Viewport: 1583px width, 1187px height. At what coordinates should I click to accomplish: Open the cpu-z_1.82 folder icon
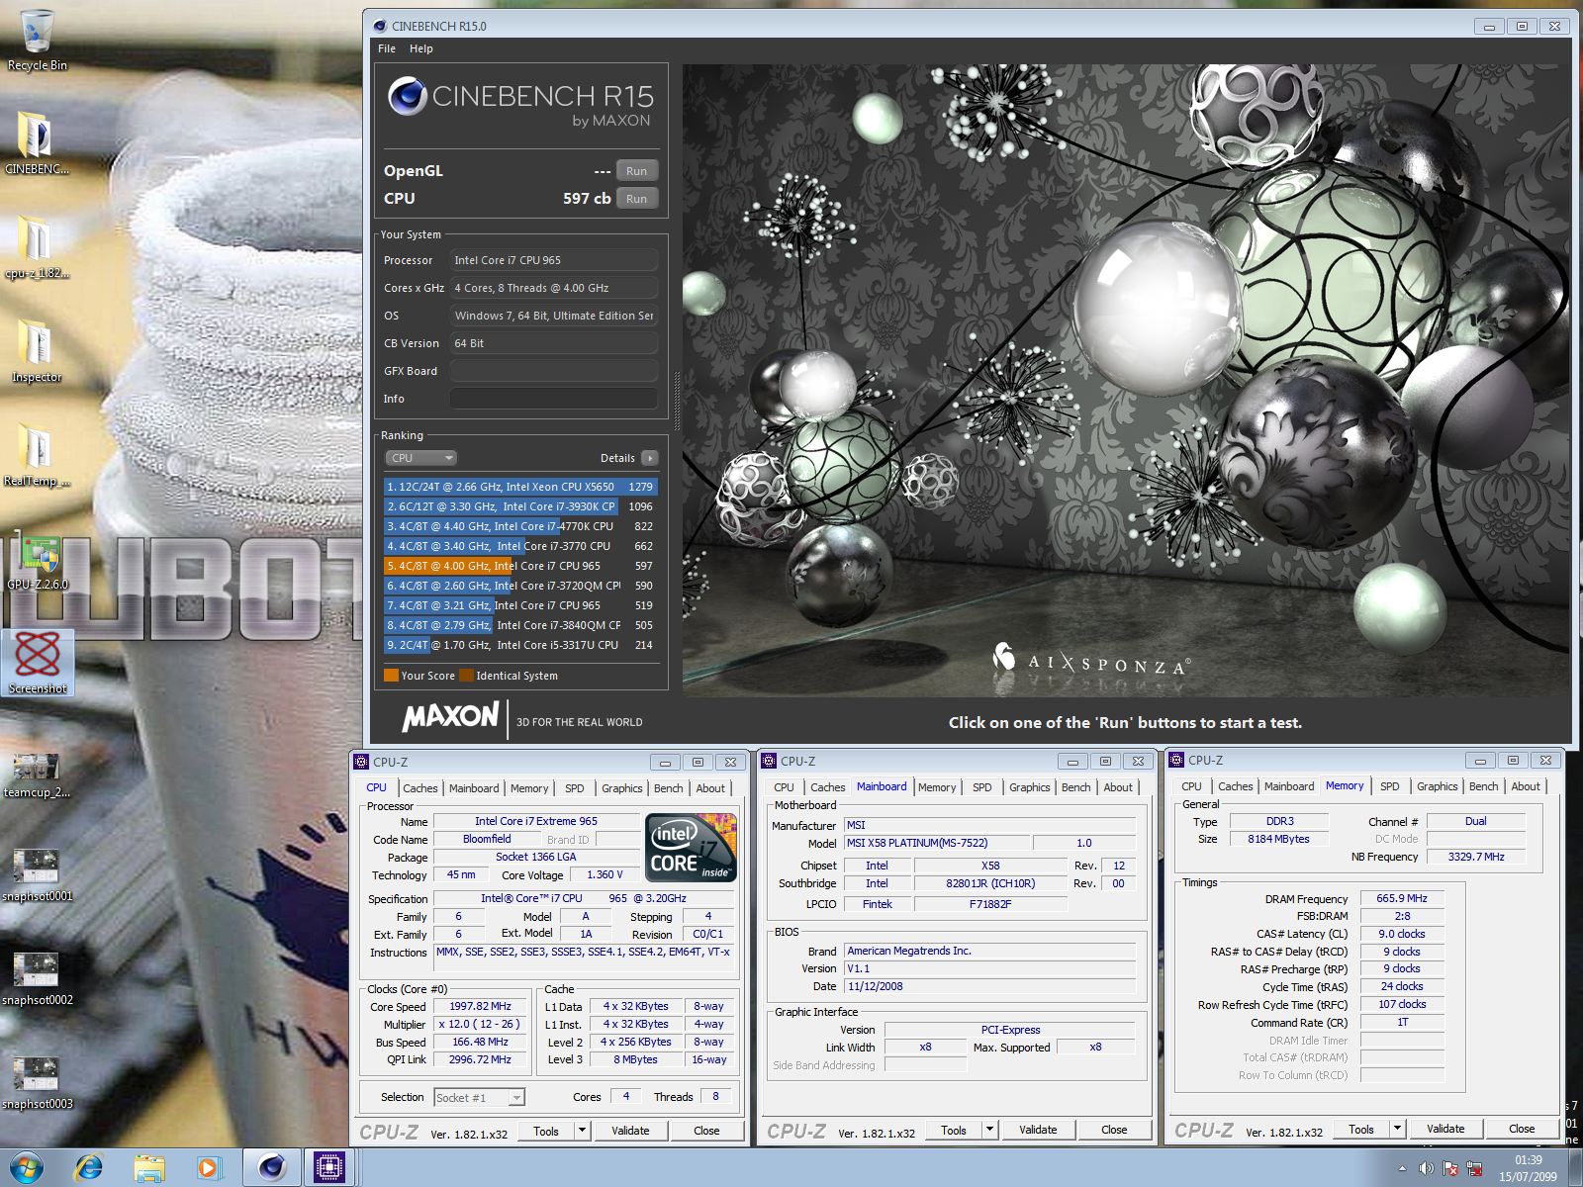click(37, 247)
